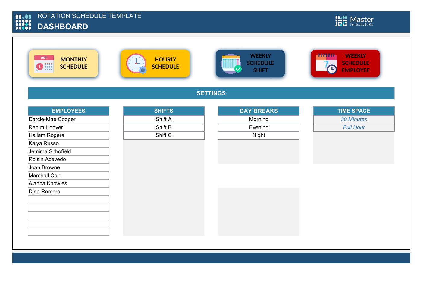Select the Morning day break cell

[259, 119]
